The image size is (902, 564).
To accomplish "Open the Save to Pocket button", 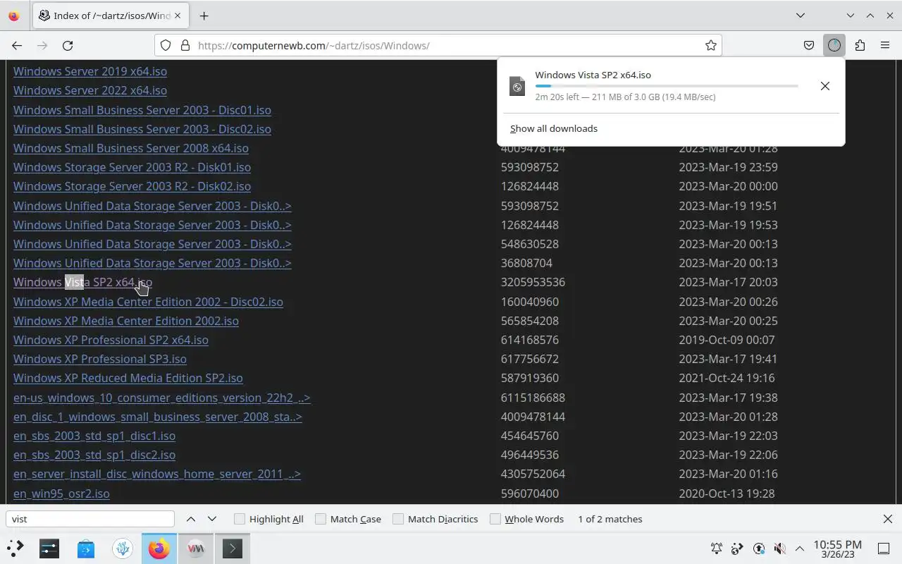I will pyautogui.click(x=809, y=45).
